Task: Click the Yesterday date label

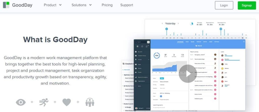Action: tap(170, 24)
